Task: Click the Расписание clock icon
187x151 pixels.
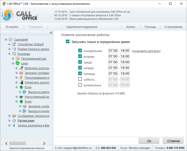Action: point(14,121)
